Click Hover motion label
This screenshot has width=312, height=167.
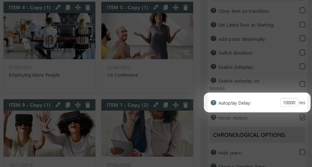[233, 118]
